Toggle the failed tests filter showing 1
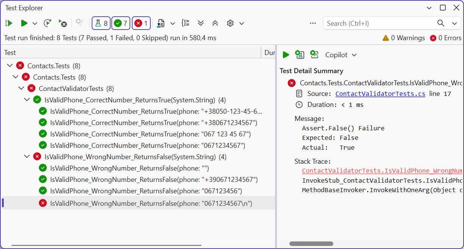464x249 pixels. point(141,23)
